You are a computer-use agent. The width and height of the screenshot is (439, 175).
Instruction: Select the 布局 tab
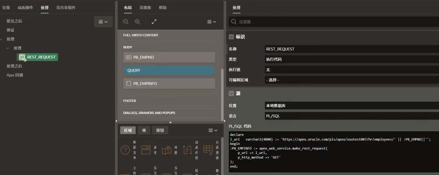(x=128, y=8)
